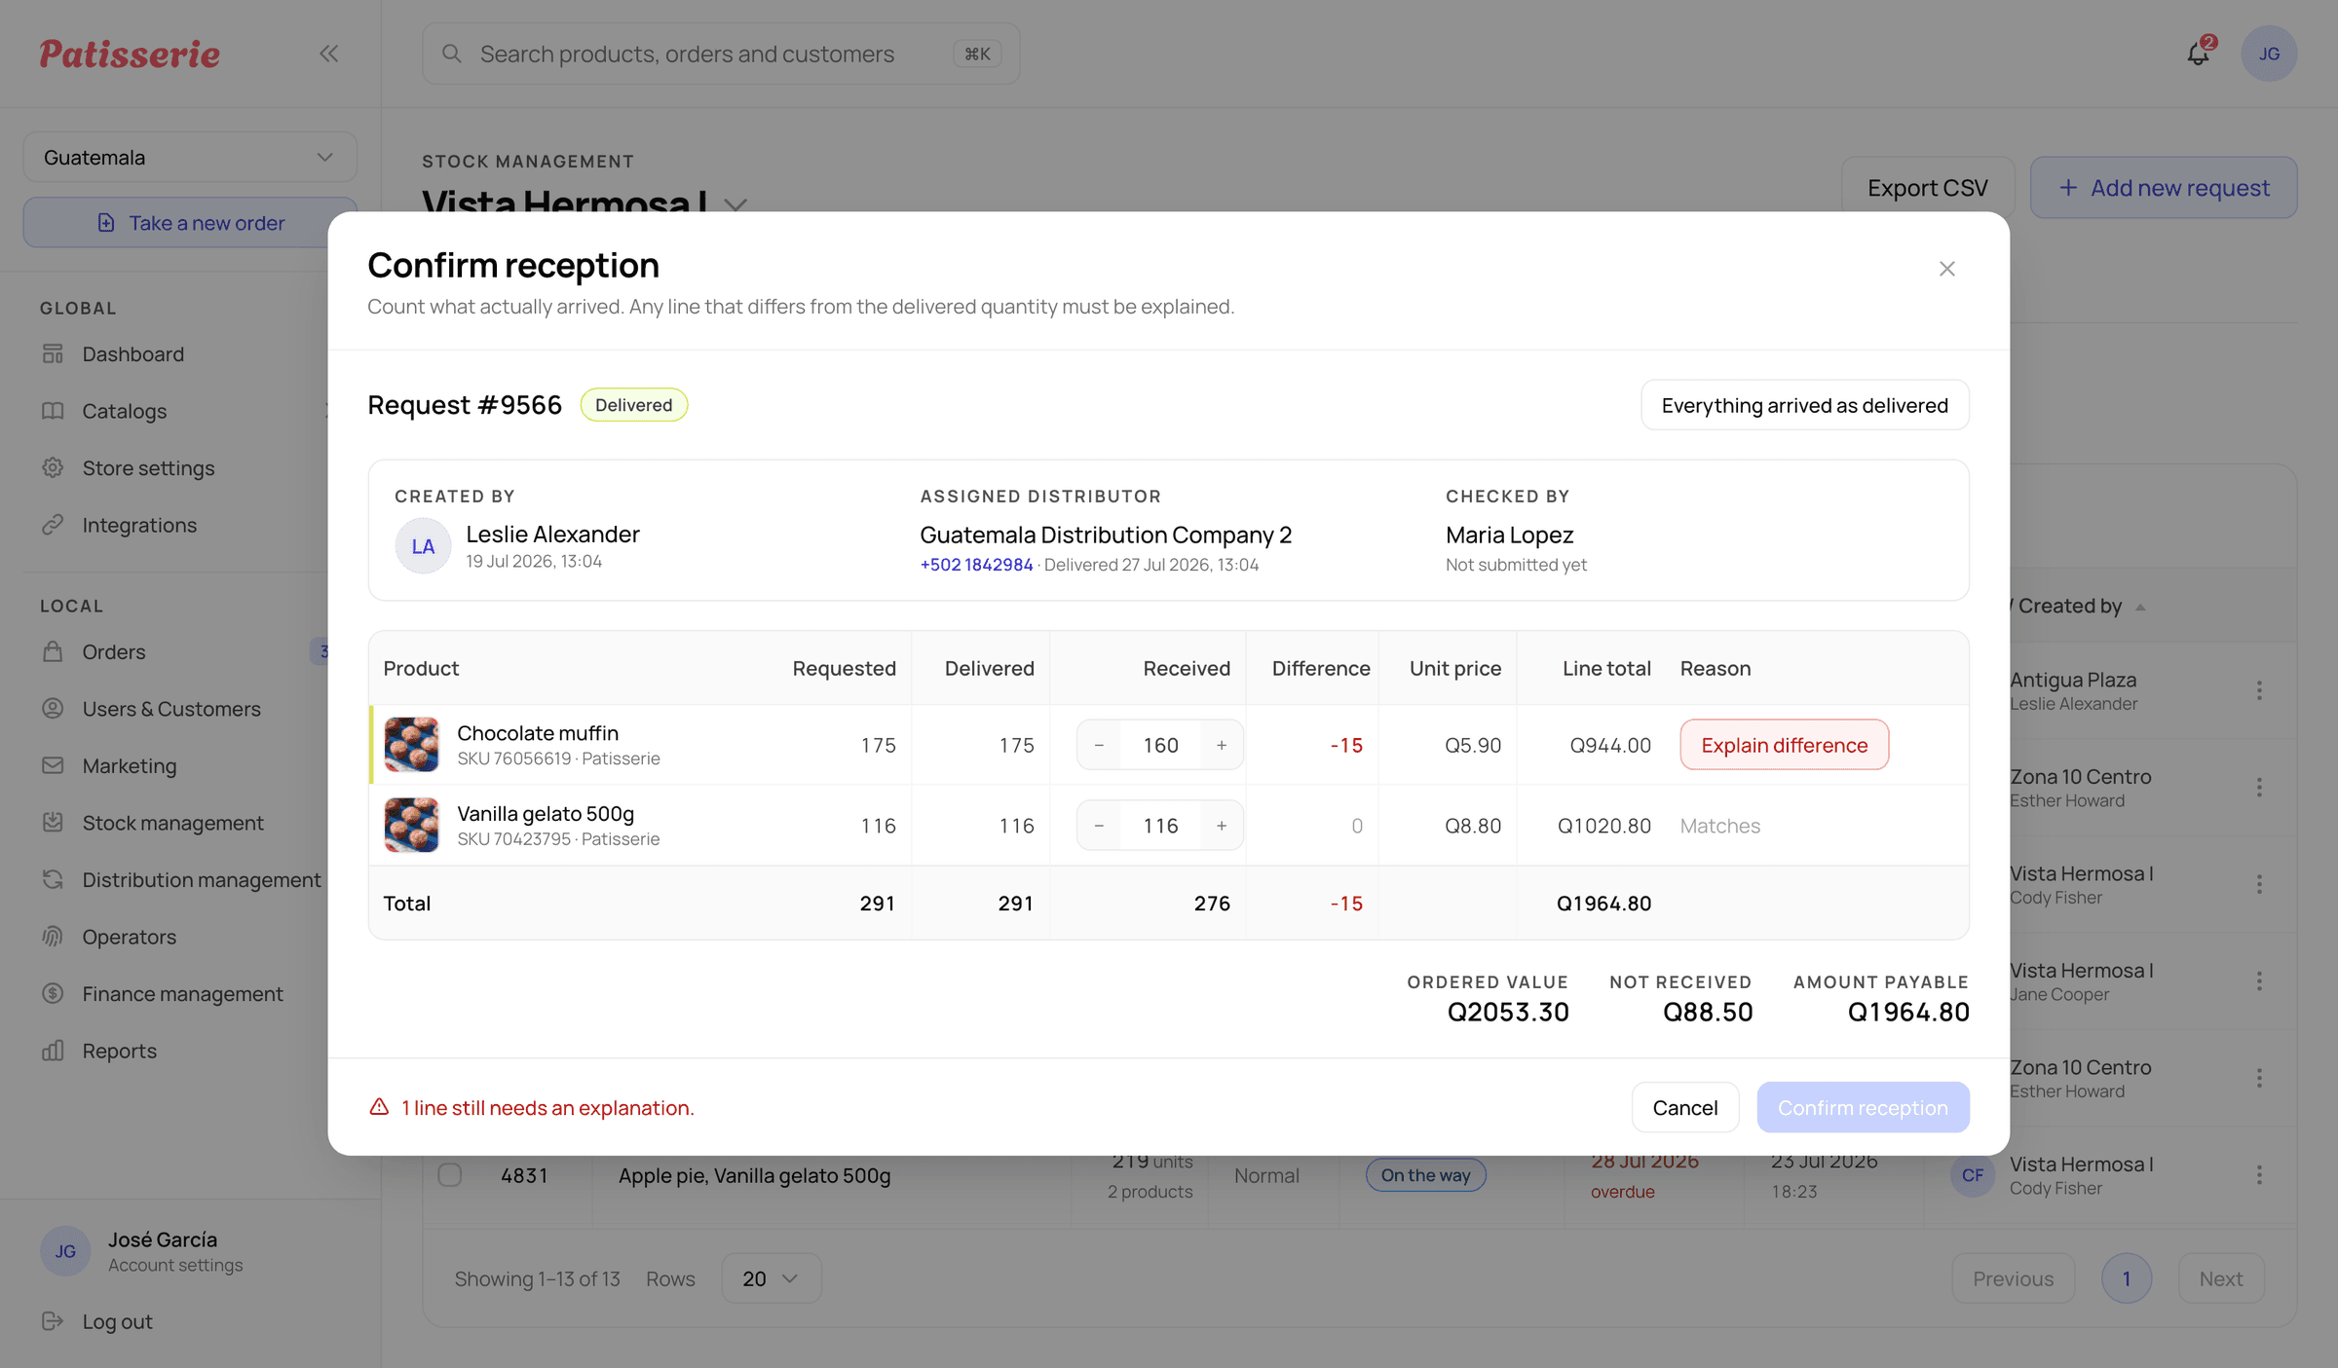2338x1368 pixels.
Task: Click Explain difference for Chocolate muffin
Action: [x=1784, y=745]
